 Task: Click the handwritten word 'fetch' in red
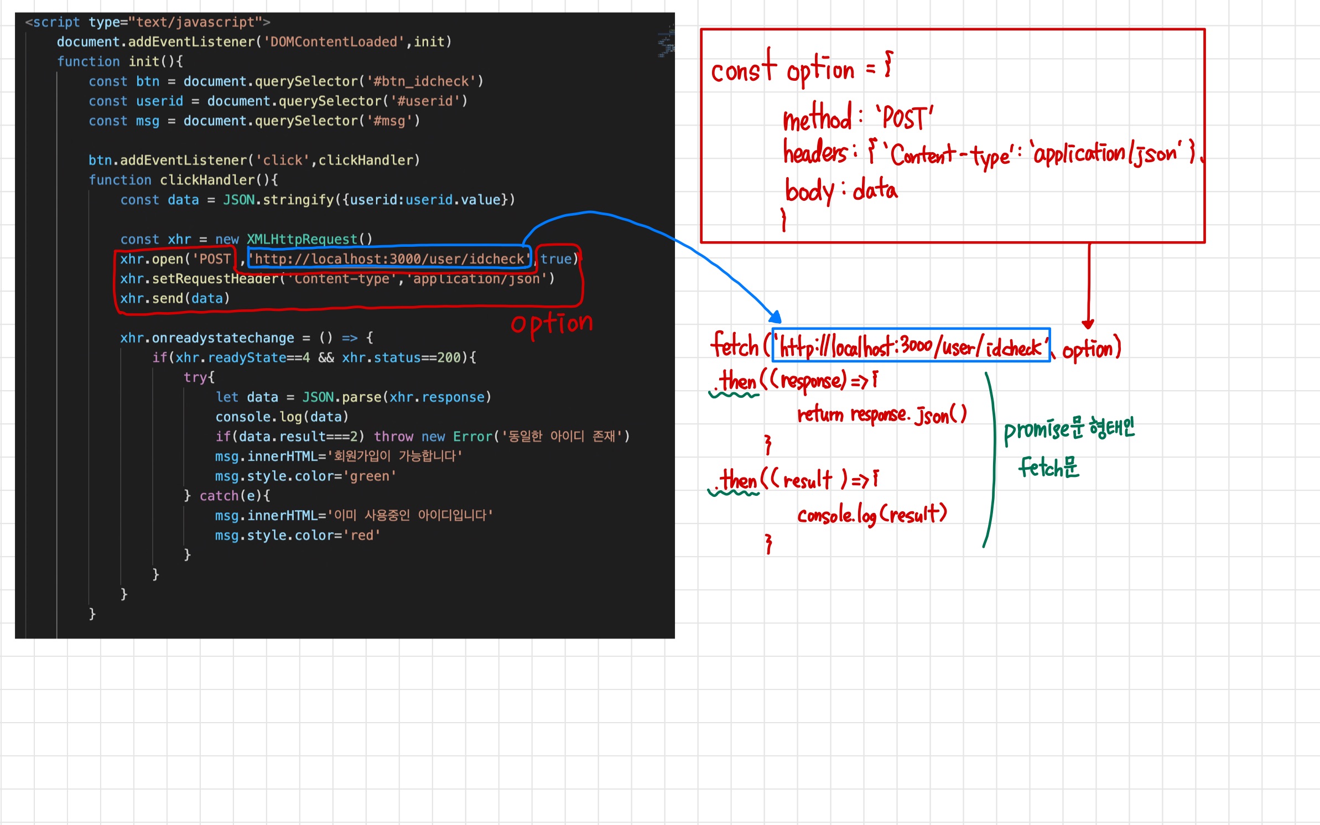pos(735,345)
